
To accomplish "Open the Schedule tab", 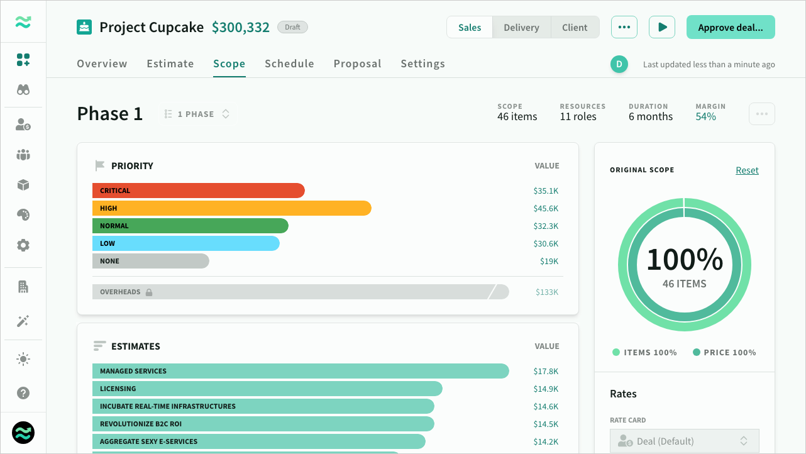I will [289, 64].
